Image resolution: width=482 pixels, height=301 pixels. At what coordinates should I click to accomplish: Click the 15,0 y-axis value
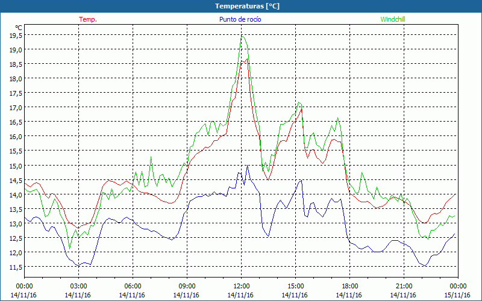pos(16,166)
